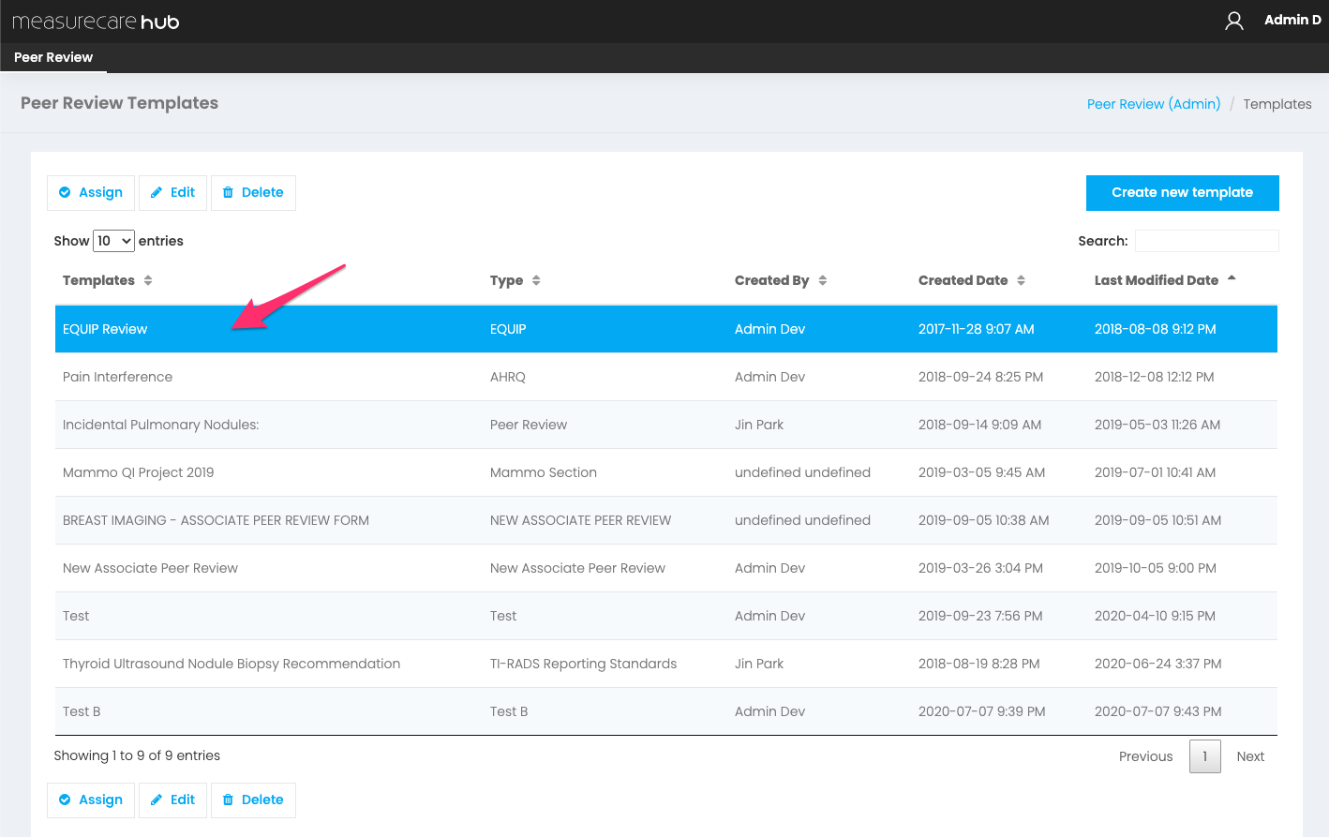Open the Show entries count dropdown
This screenshot has height=837, width=1329.
tap(113, 241)
